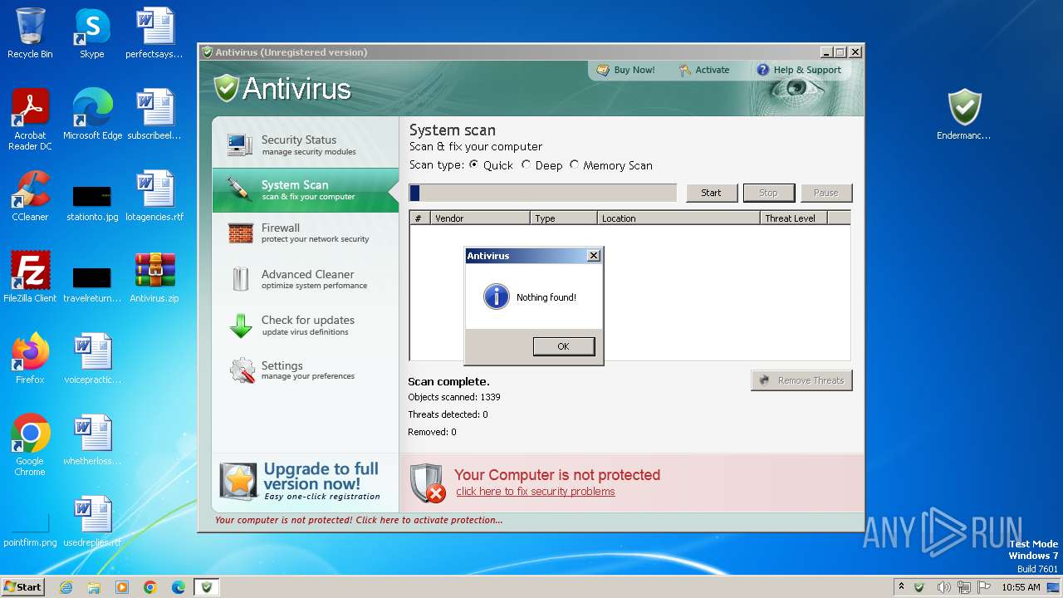Click the Remove Threats button
The height and width of the screenshot is (598, 1063).
pos(801,380)
